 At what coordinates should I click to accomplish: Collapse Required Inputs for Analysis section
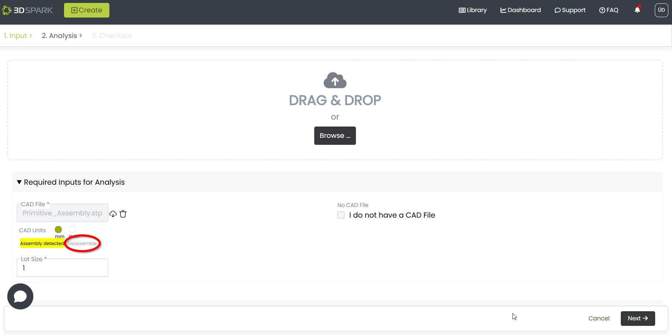[x=19, y=182]
